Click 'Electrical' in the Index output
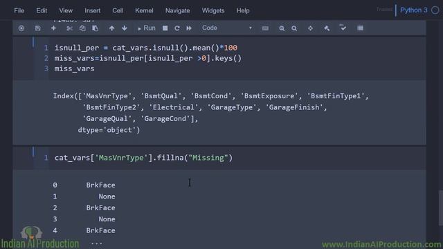 tap(174, 107)
